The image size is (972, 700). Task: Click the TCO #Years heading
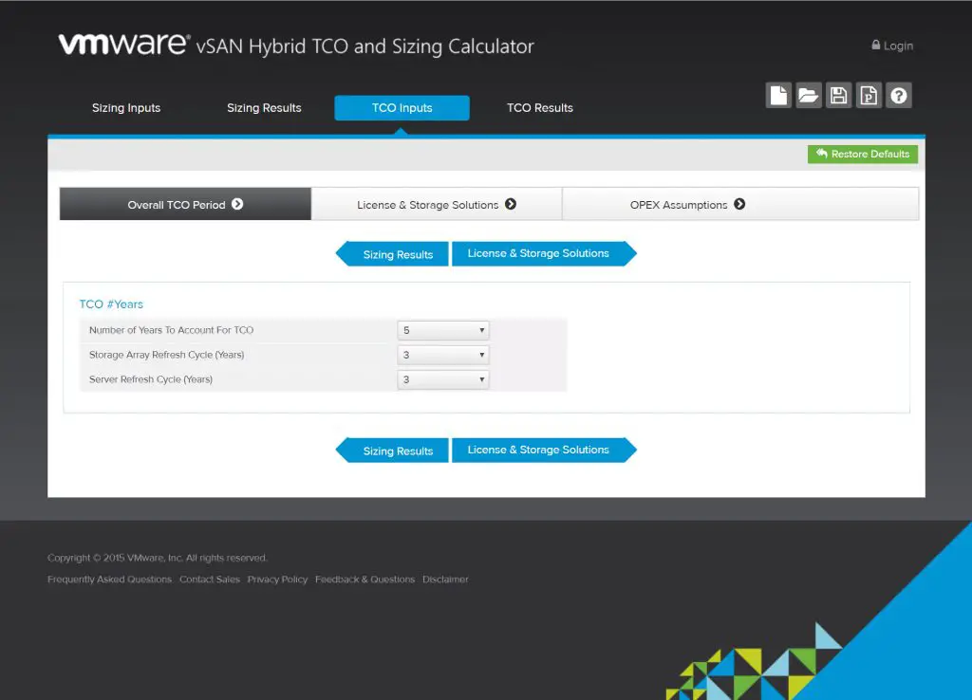click(111, 304)
